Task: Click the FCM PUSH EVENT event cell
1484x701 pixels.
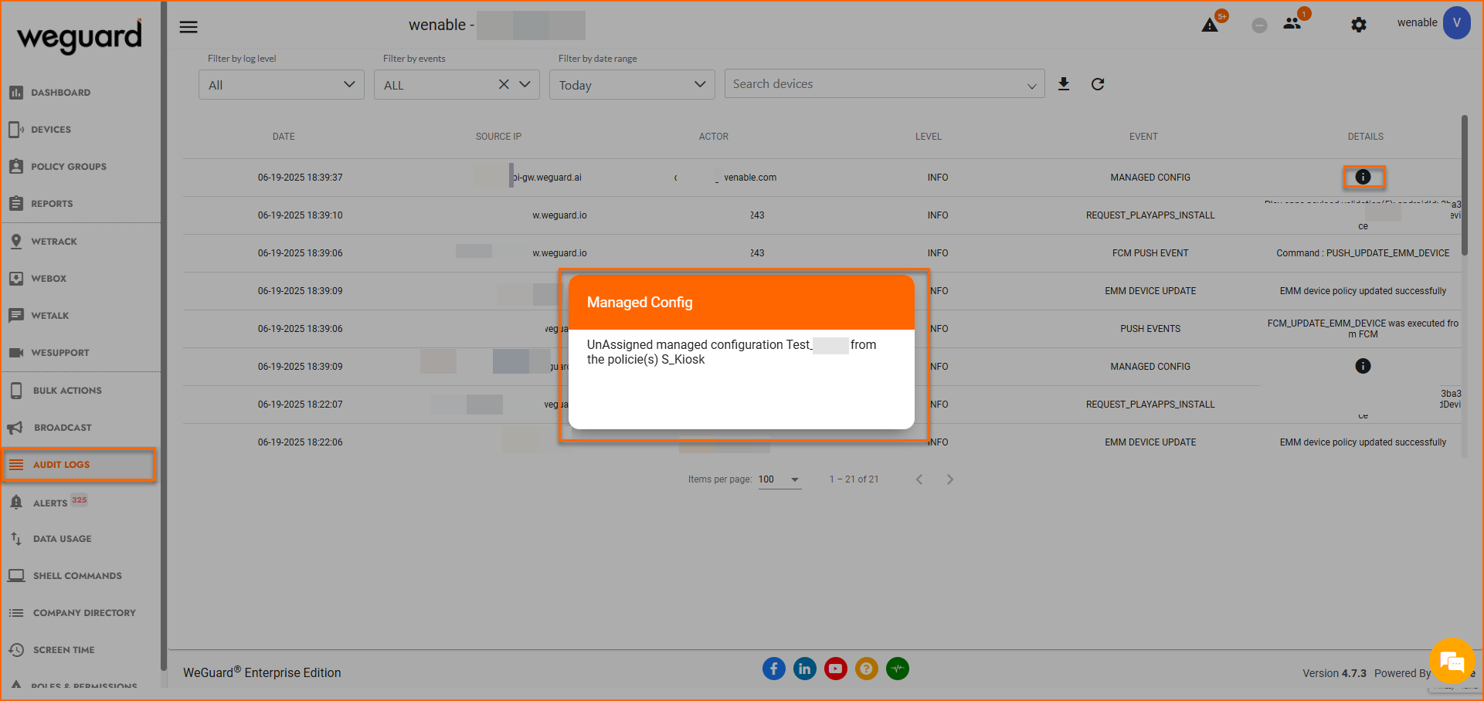Action: pyautogui.click(x=1150, y=253)
